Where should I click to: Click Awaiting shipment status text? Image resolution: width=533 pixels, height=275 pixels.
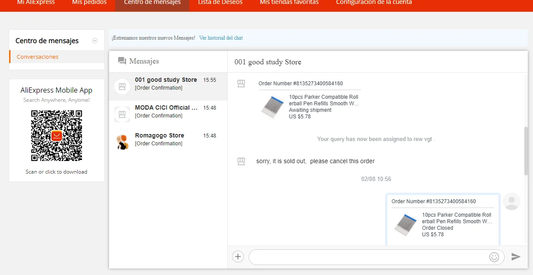310,110
